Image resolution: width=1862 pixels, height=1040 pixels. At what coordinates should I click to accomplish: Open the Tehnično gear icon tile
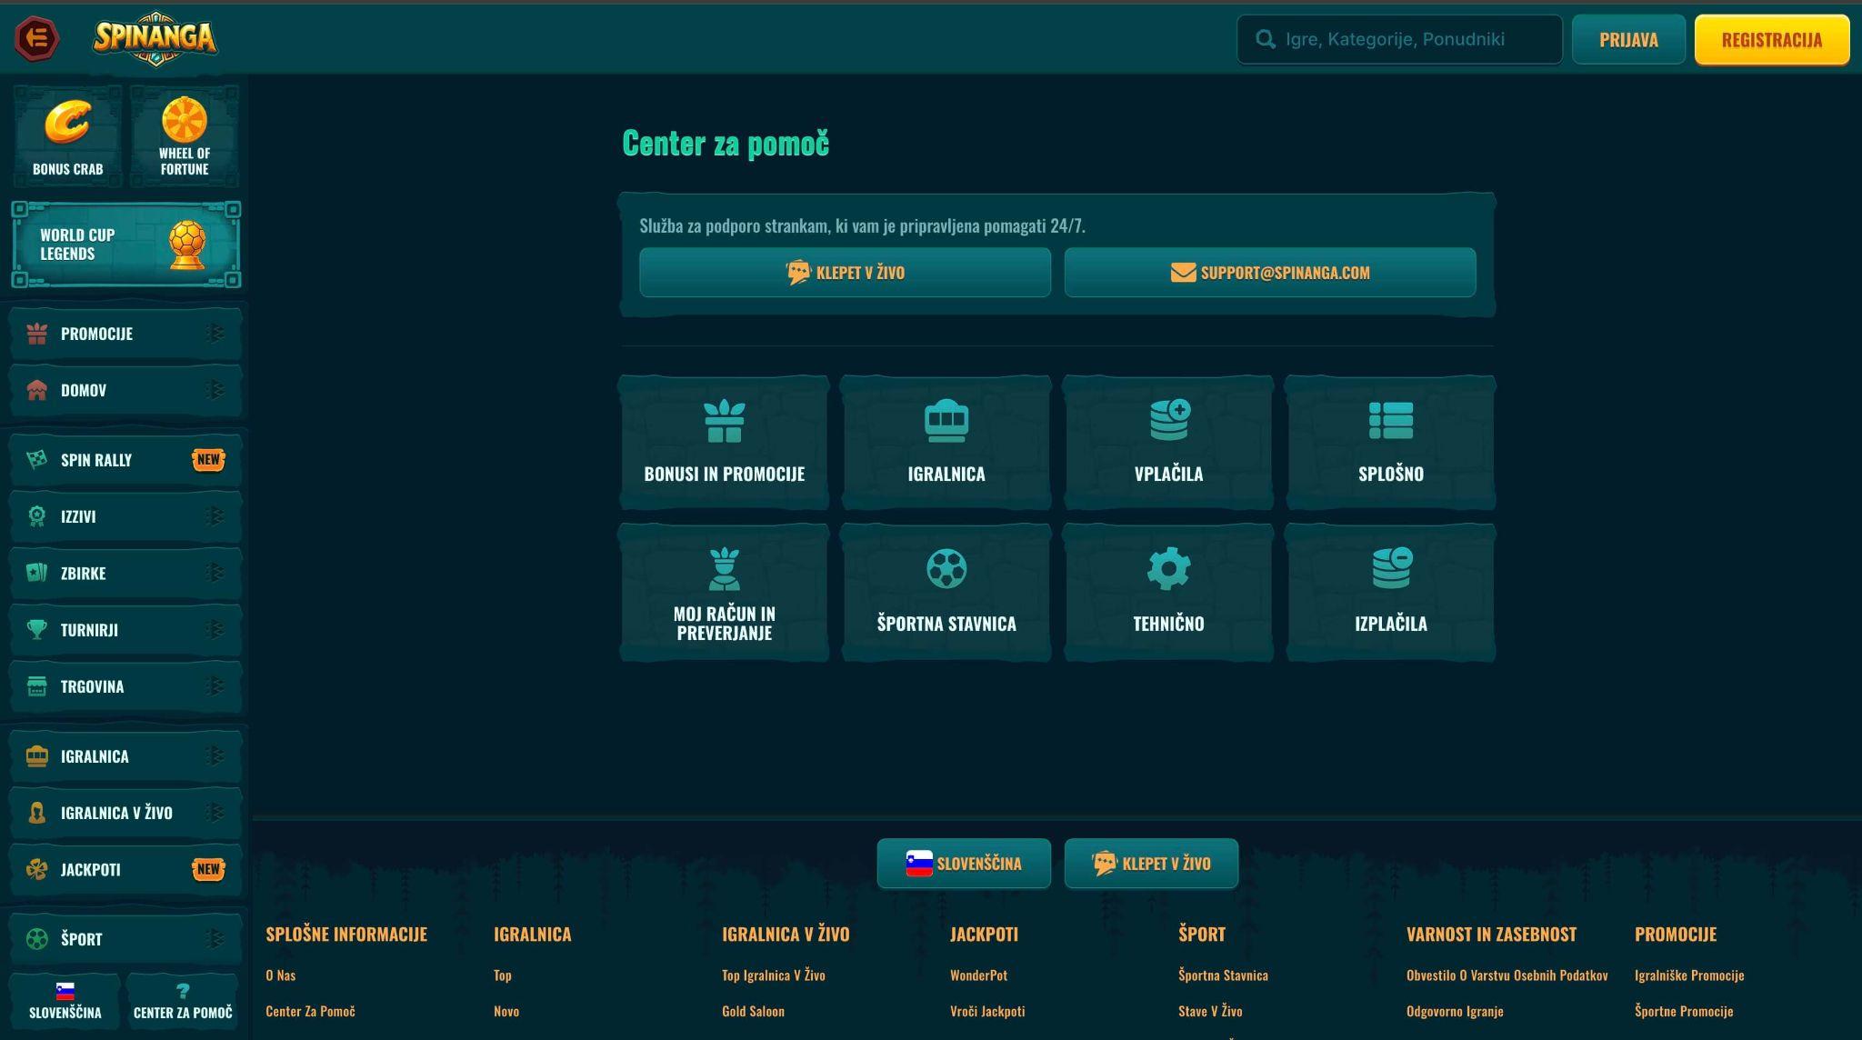(1168, 592)
